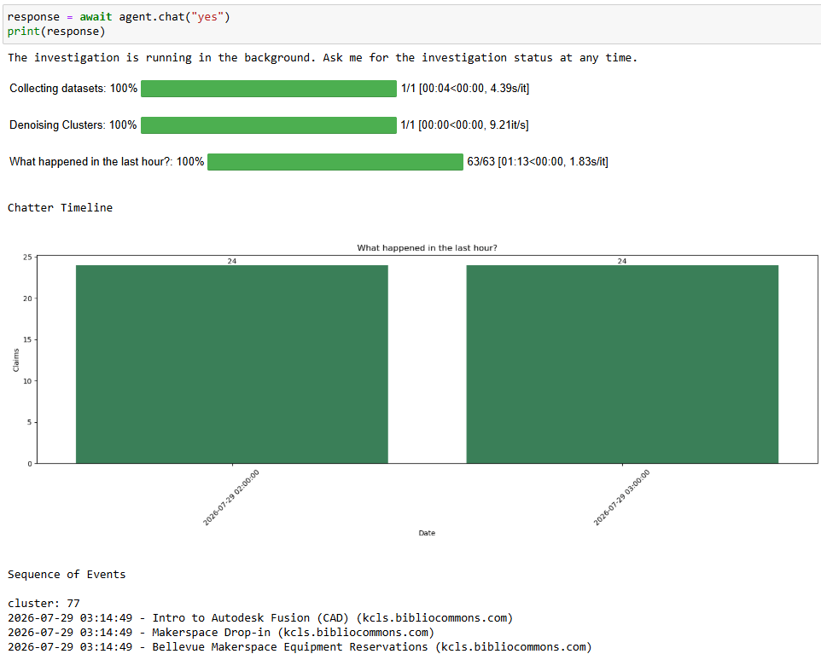This screenshot has height=654, width=821.
Task: Click the 'cluster: 77' line
Action: coord(44,603)
